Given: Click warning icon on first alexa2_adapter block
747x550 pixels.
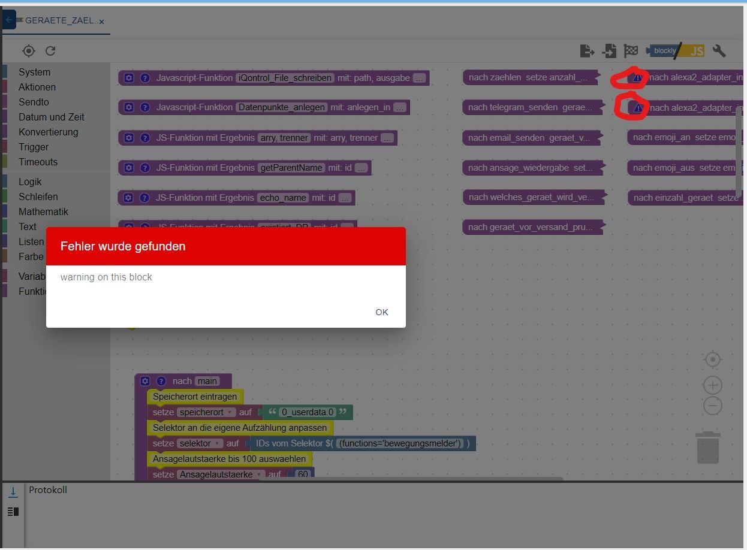Looking at the screenshot, I should (637, 77).
